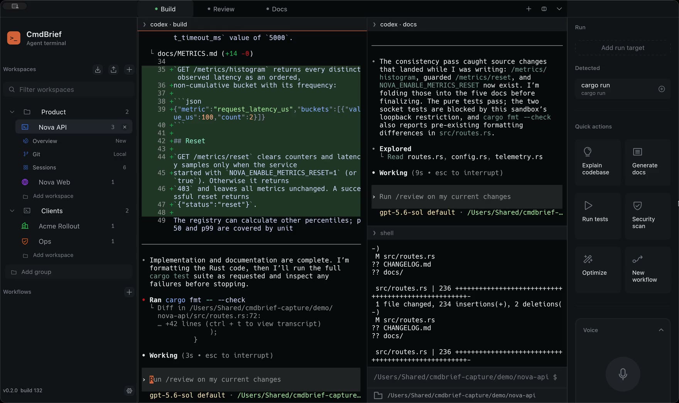The height and width of the screenshot is (403, 679).
Task: Click the Acme Rollout building icon
Action: 25,226
